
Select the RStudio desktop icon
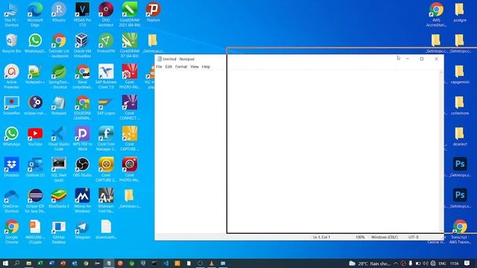click(59, 12)
